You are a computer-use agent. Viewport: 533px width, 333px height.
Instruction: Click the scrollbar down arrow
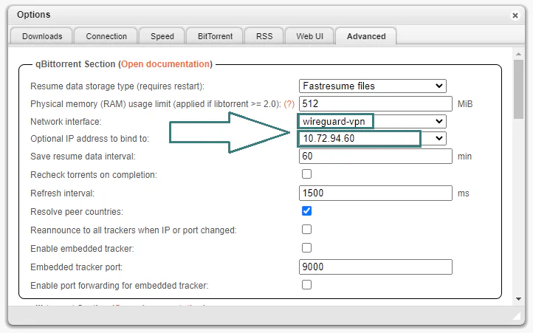(x=518, y=299)
